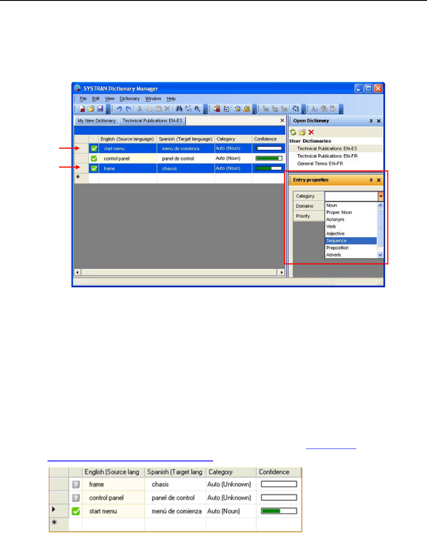Delete entry with the toolbar X icon
427x533 pixels.
point(167,109)
